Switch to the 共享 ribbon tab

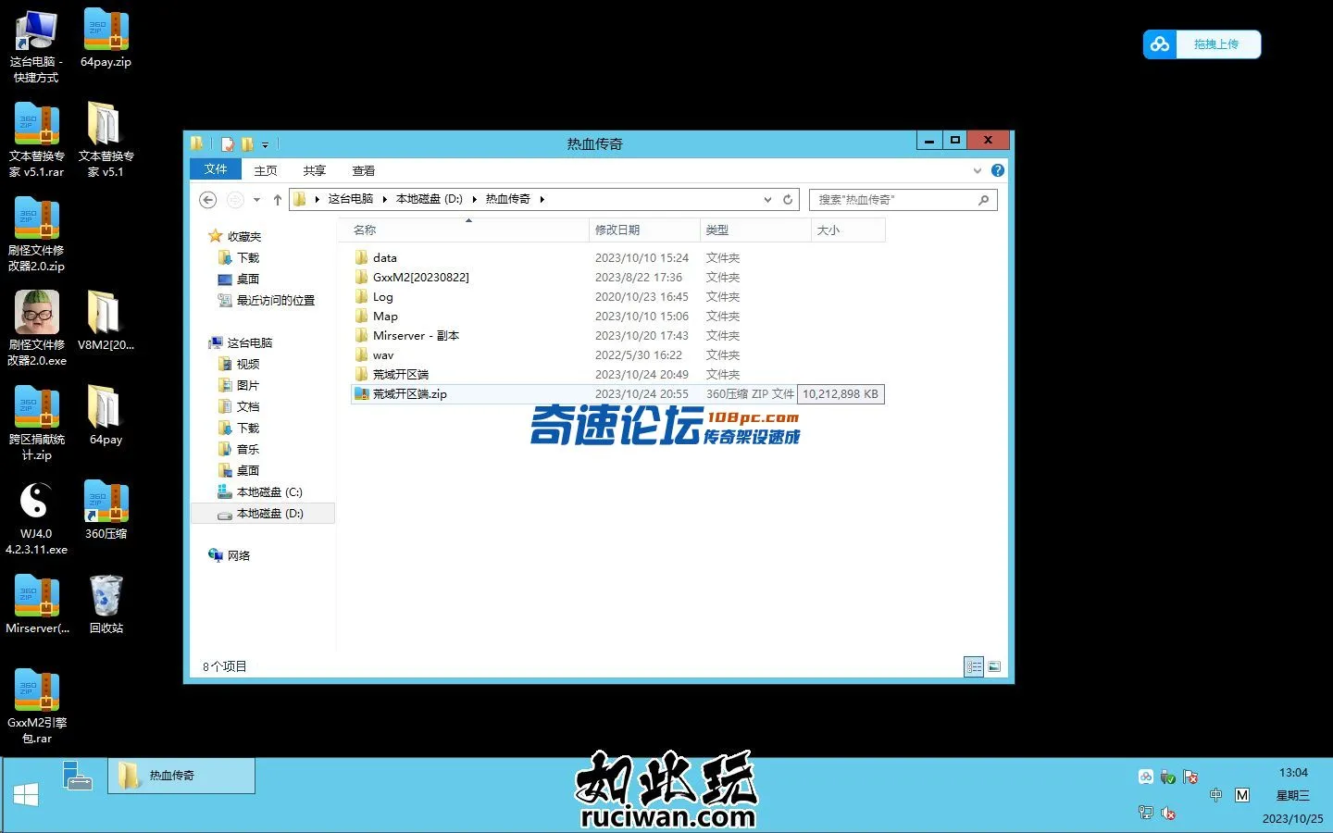click(x=315, y=170)
